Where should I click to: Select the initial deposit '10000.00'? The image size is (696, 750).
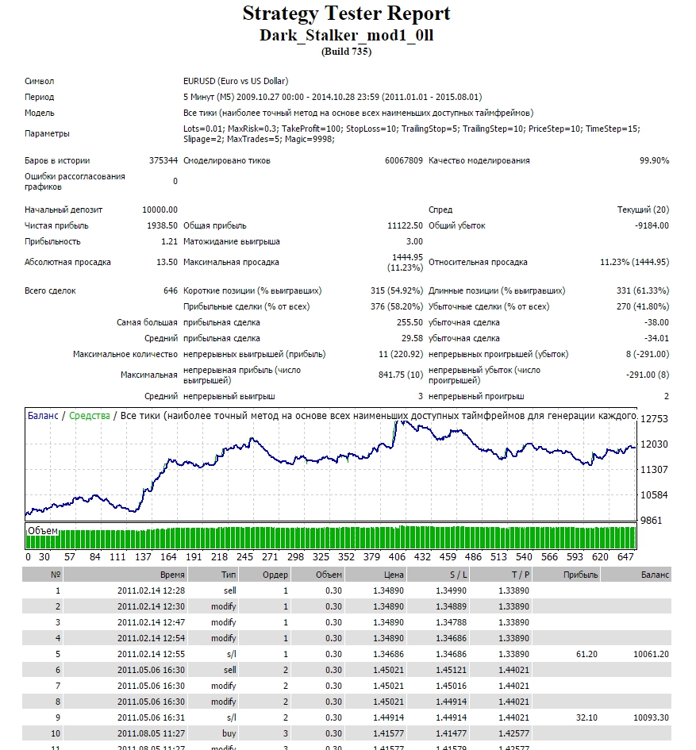[x=160, y=210]
